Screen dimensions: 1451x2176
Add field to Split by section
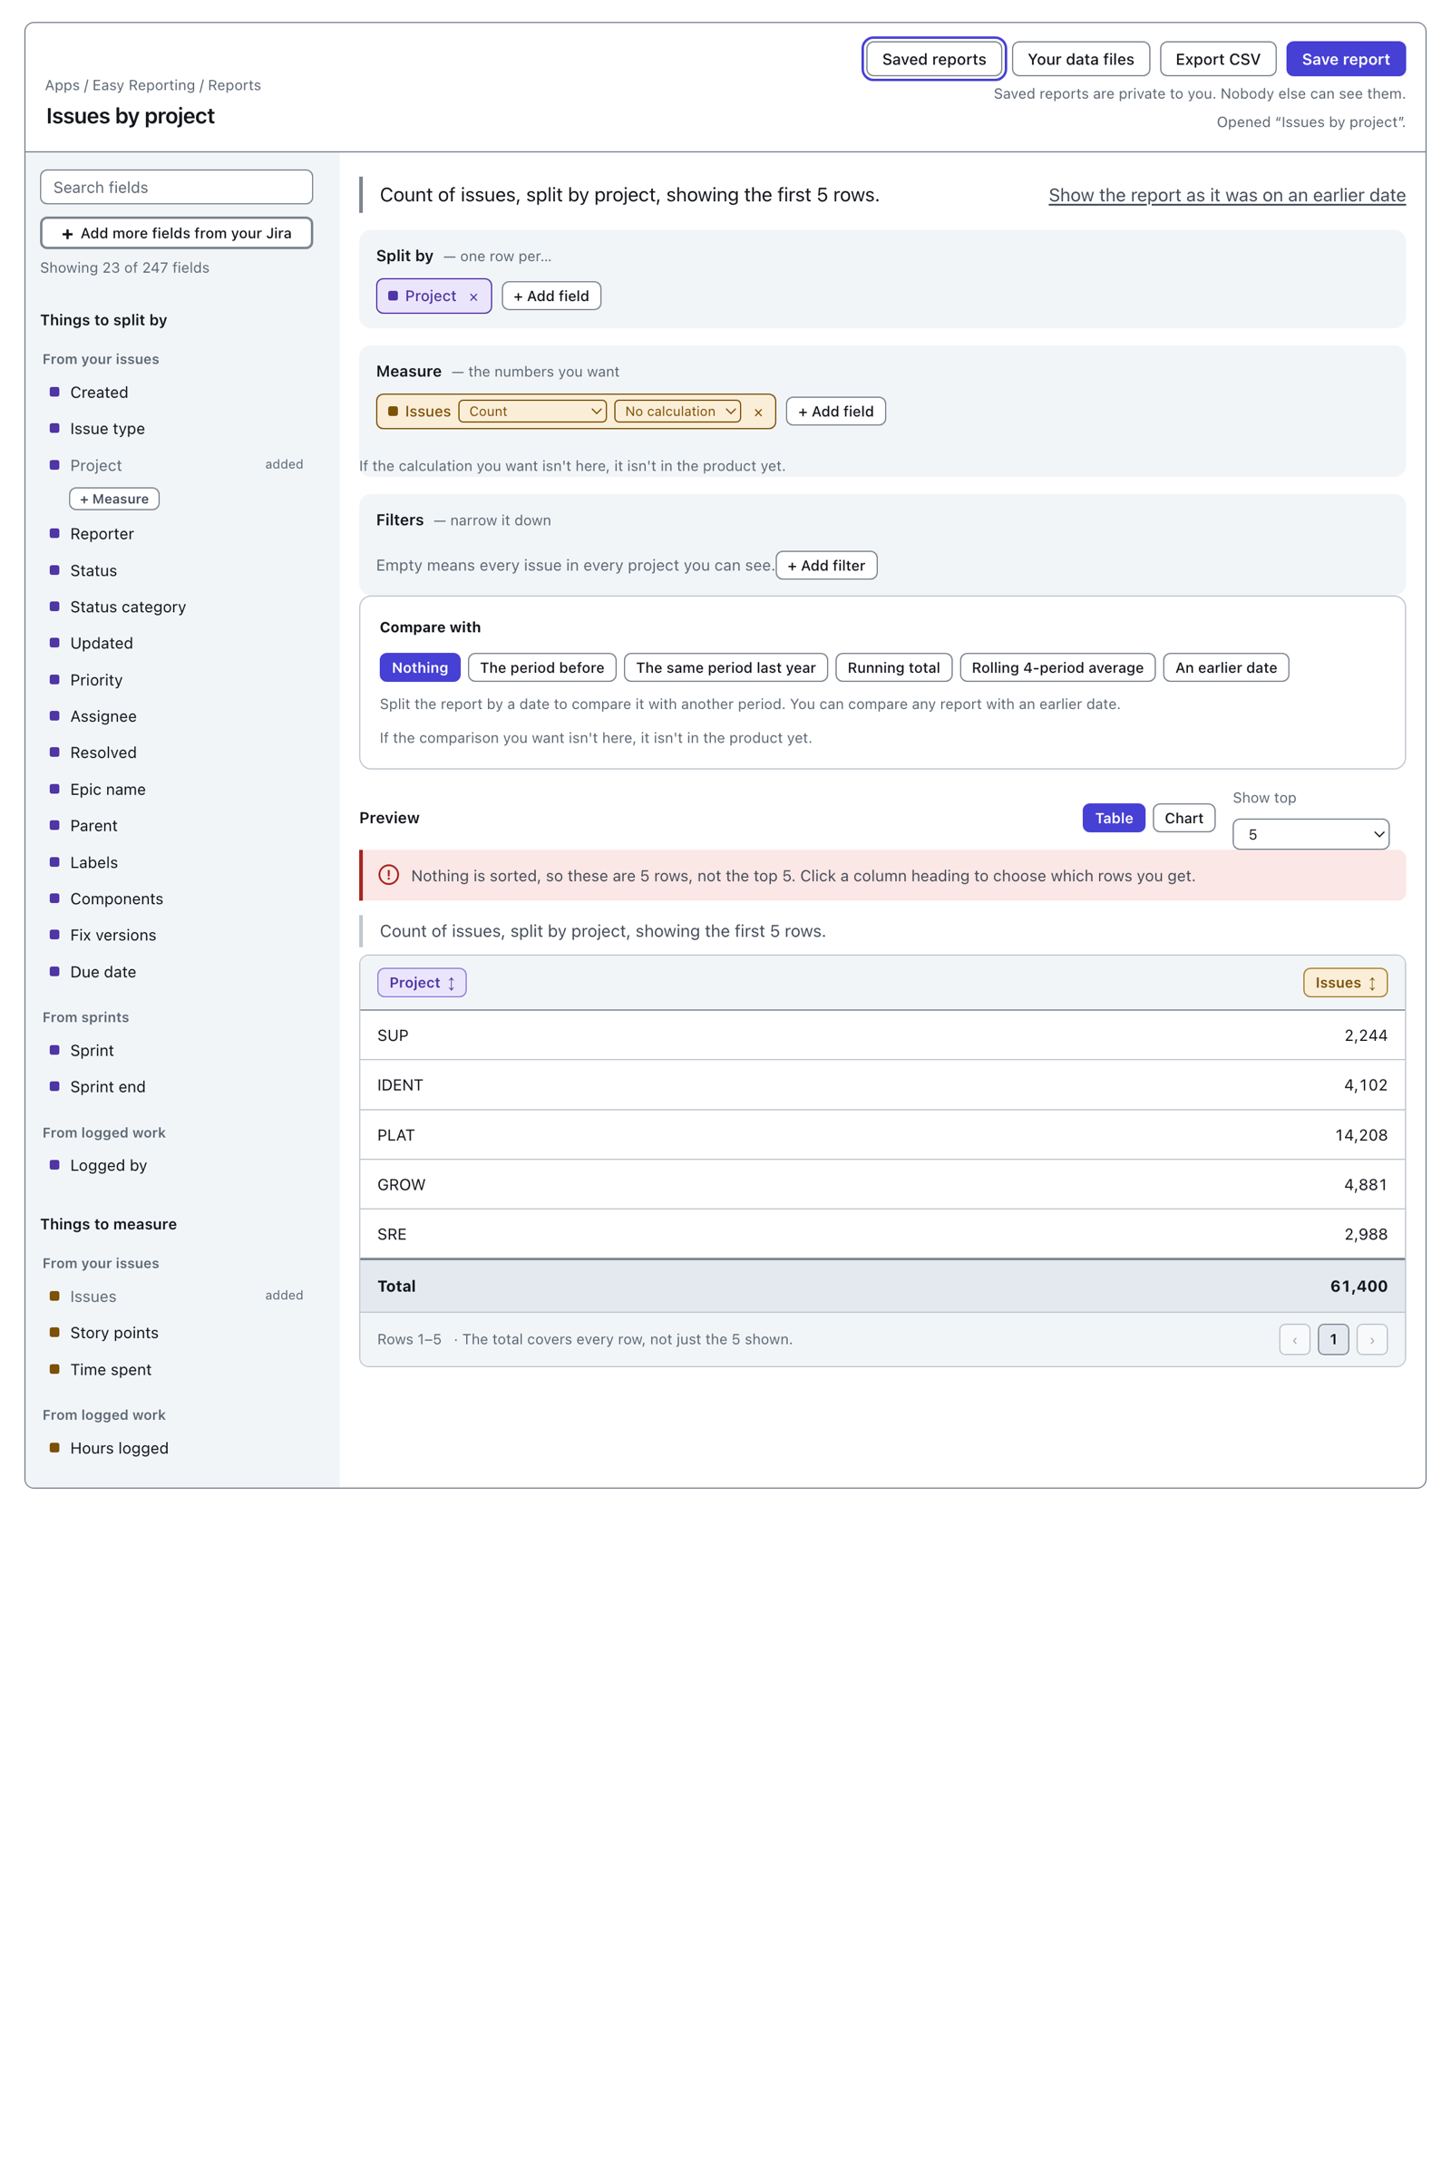coord(550,296)
